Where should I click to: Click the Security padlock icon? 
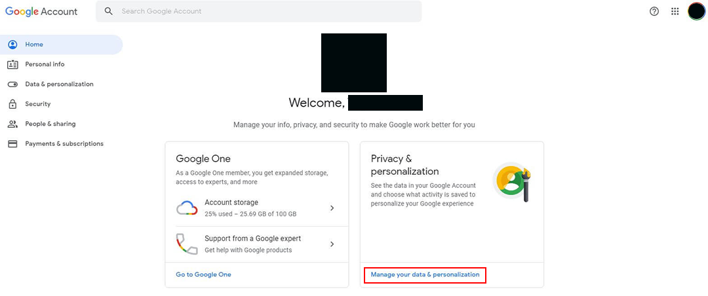pos(12,104)
